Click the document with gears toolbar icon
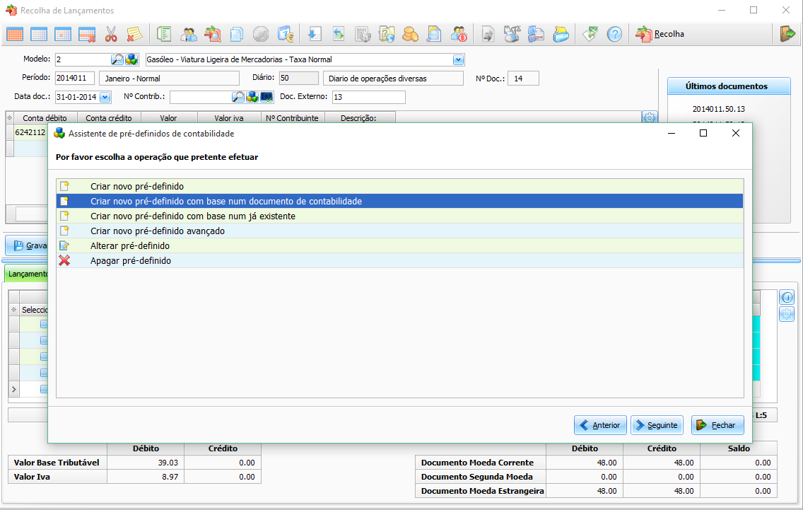The width and height of the screenshot is (803, 510). point(363,35)
